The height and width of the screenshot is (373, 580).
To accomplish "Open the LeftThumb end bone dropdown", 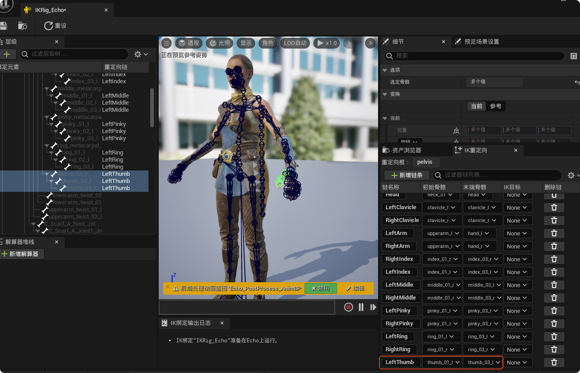I will [x=482, y=362].
